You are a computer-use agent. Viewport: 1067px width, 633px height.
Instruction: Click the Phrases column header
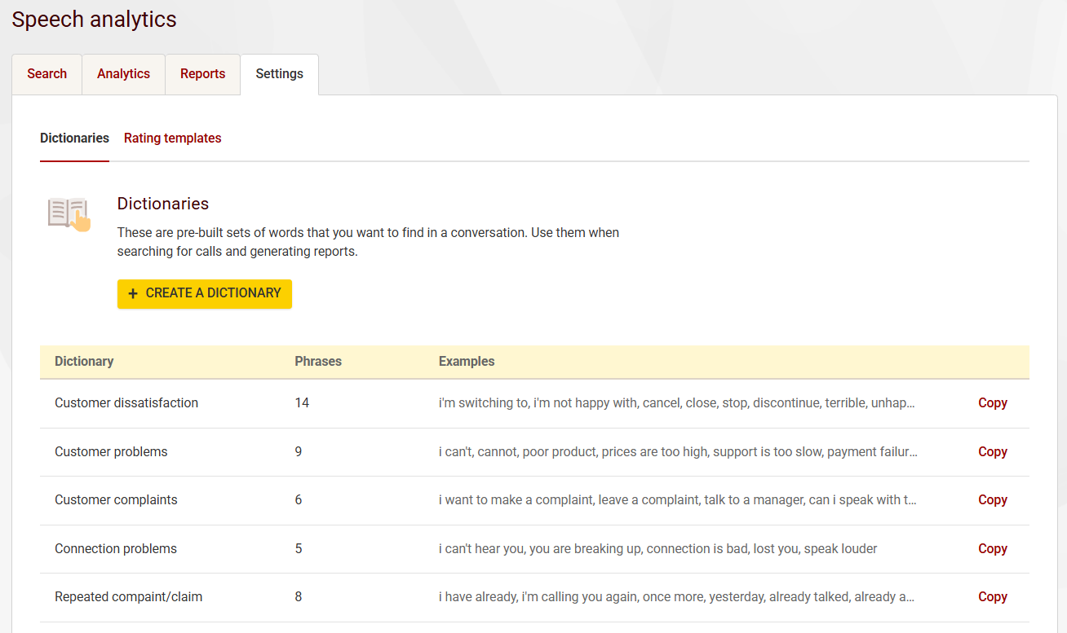318,362
